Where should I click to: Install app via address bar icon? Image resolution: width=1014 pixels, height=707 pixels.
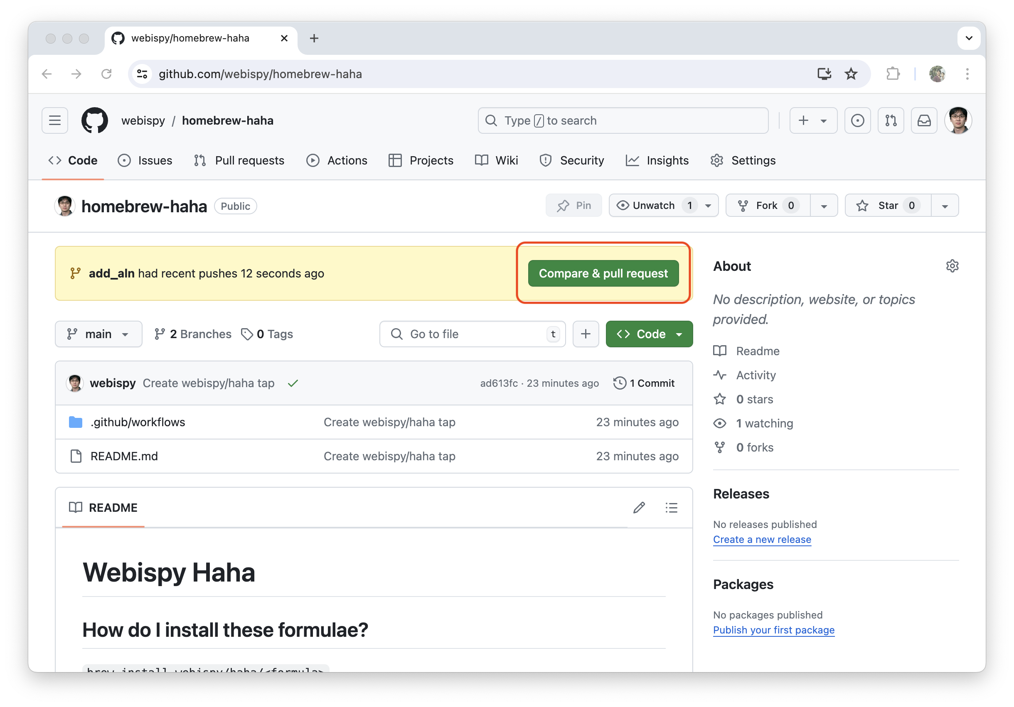(x=824, y=74)
